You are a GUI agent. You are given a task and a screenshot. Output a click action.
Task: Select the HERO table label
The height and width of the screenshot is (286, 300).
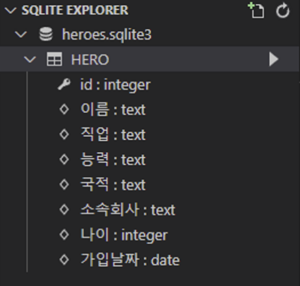[x=90, y=59]
